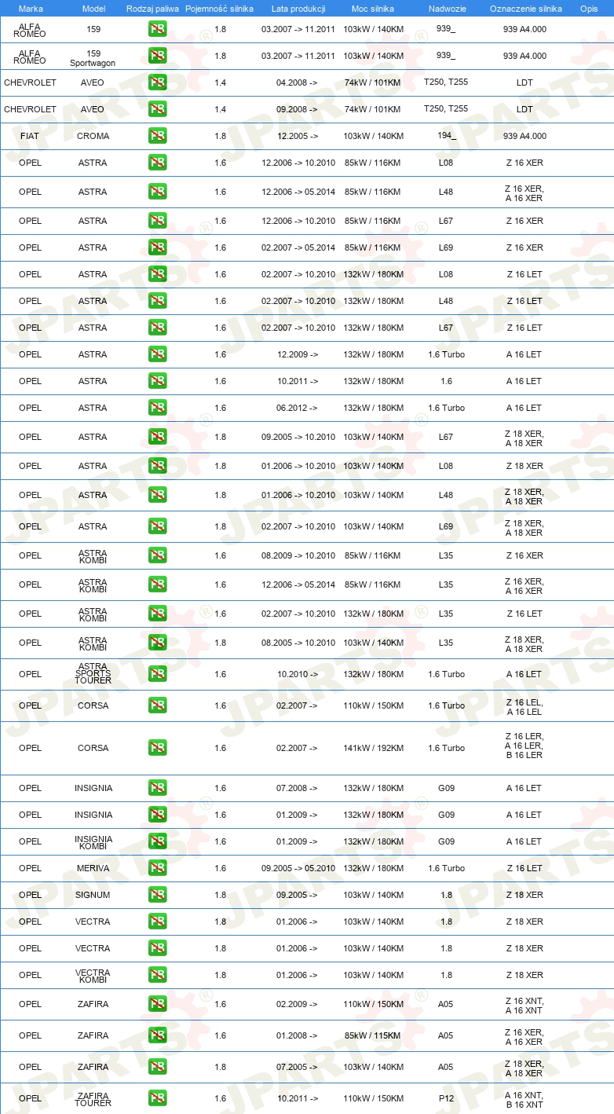Click the fuel icon for Astra 06.2012
Viewport: 614px width, 1114px height.
157,408
